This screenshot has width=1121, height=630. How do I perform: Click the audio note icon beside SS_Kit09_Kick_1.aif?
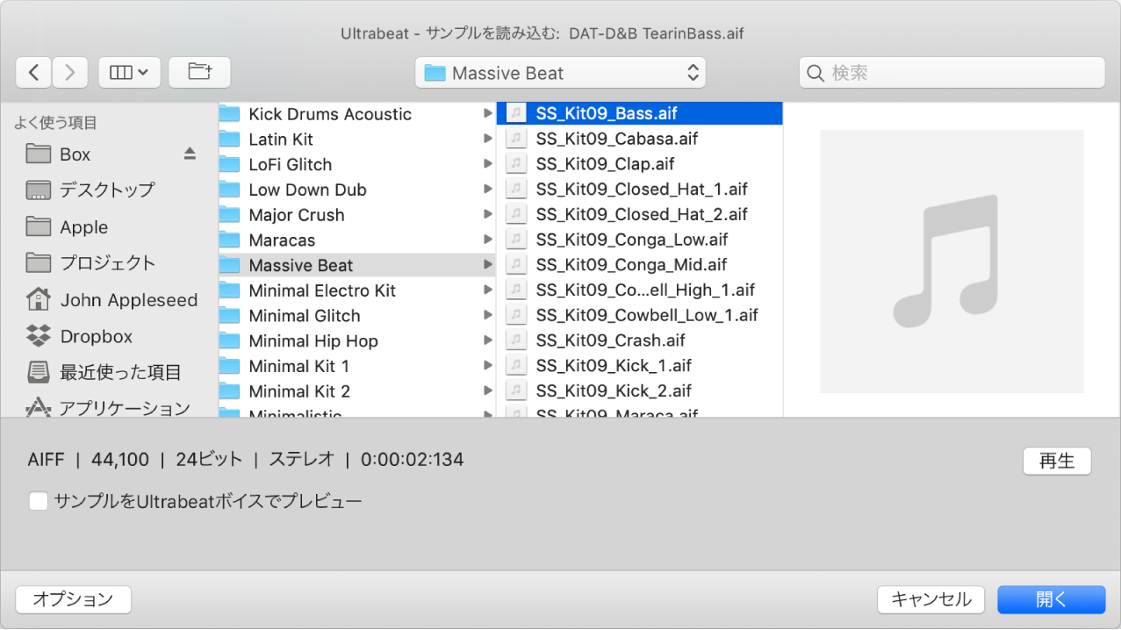516,365
